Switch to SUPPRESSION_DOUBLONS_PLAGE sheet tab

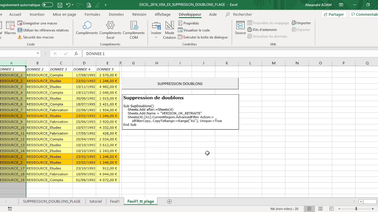[x=52, y=201]
